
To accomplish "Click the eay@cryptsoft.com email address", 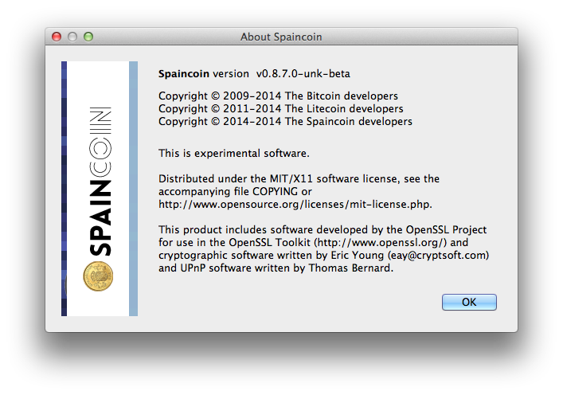I will click(x=438, y=256).
